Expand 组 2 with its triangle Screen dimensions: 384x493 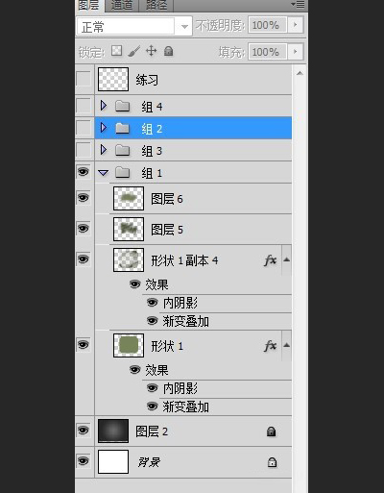103,128
